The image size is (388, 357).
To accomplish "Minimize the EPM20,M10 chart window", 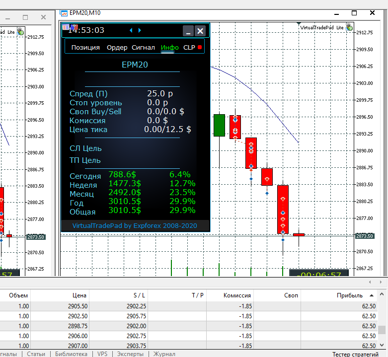I will pyautogui.click(x=336, y=14).
